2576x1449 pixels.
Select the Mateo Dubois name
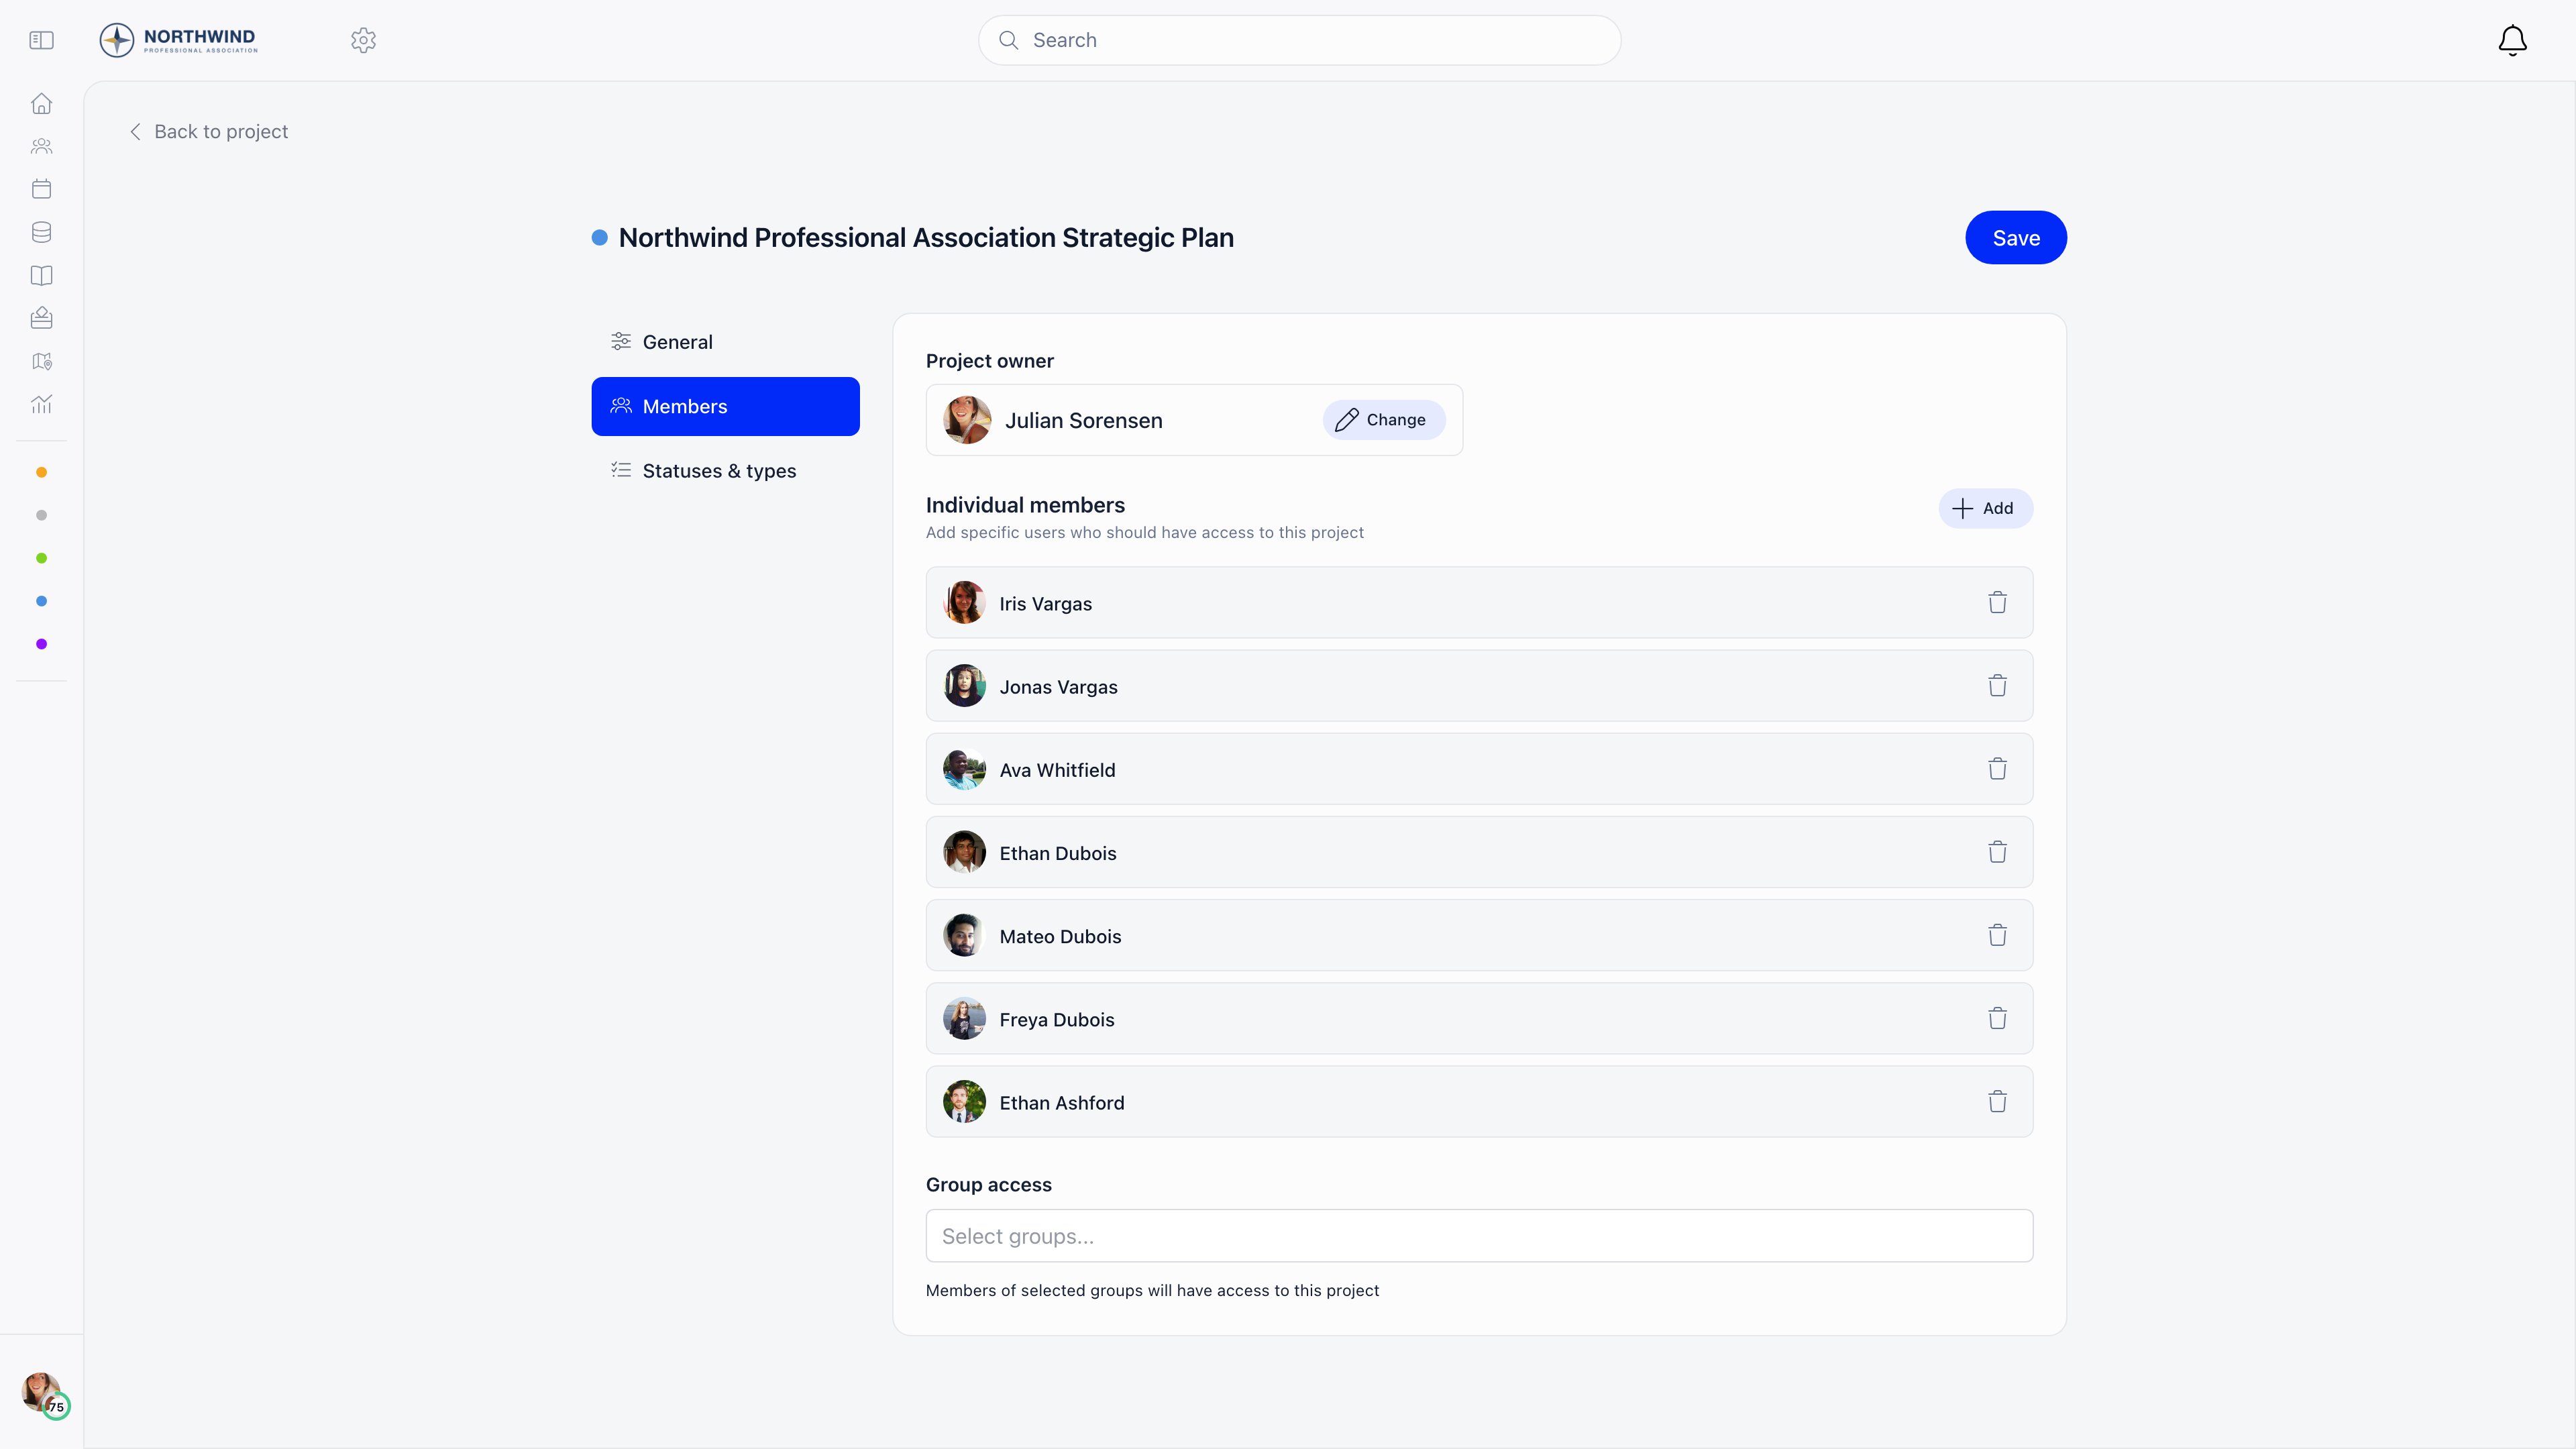[x=1060, y=936]
